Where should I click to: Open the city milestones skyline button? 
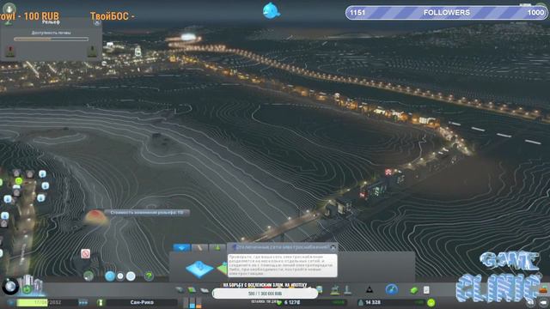point(31,285)
